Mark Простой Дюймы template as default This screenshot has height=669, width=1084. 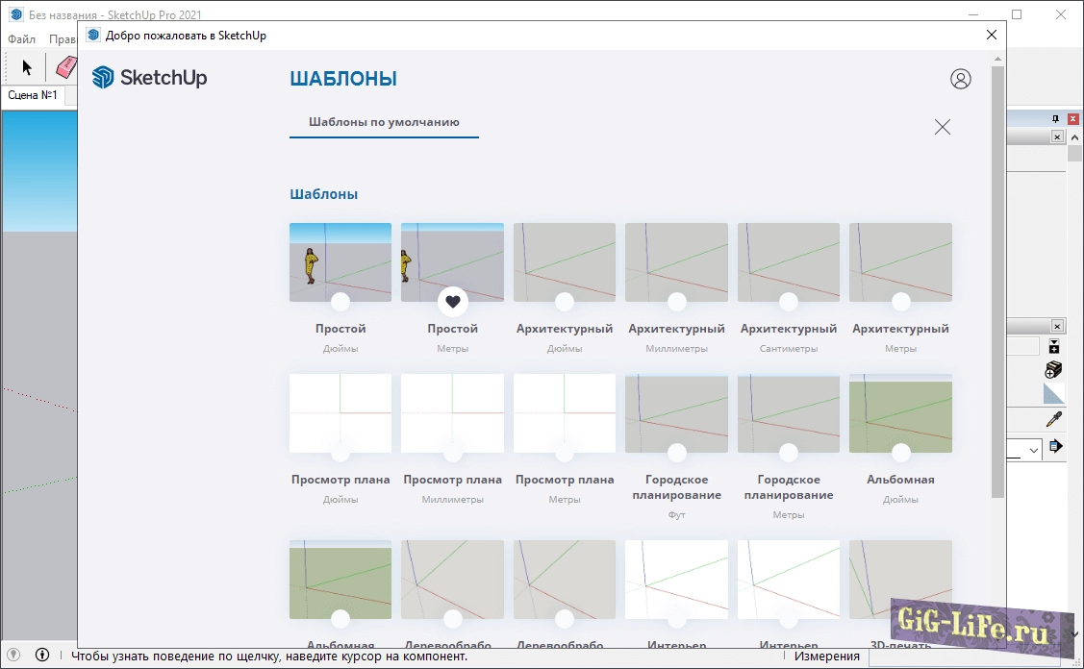coord(340,302)
